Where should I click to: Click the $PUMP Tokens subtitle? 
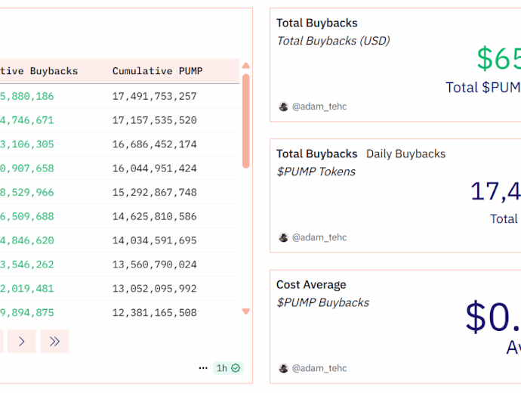(x=316, y=172)
